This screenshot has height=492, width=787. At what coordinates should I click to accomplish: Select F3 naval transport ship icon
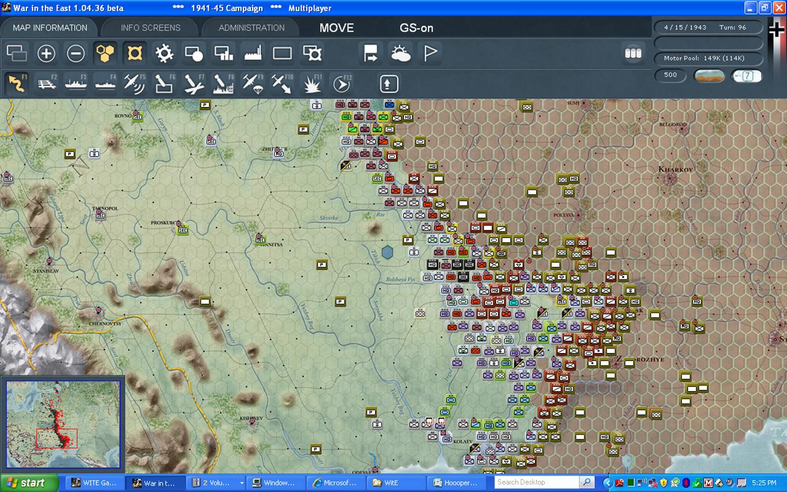pos(76,83)
